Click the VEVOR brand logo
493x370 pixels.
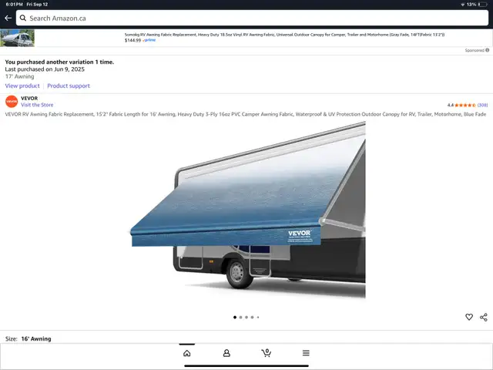(12, 102)
